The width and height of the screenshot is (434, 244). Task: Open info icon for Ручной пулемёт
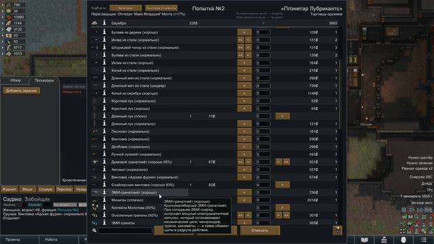104,154
